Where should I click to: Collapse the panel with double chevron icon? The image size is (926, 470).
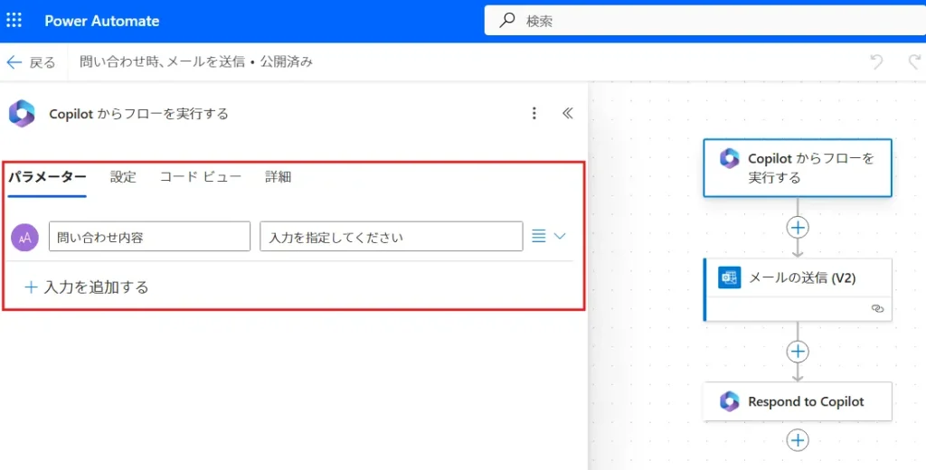tap(568, 113)
